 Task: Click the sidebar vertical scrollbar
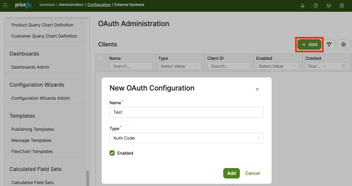(88, 178)
